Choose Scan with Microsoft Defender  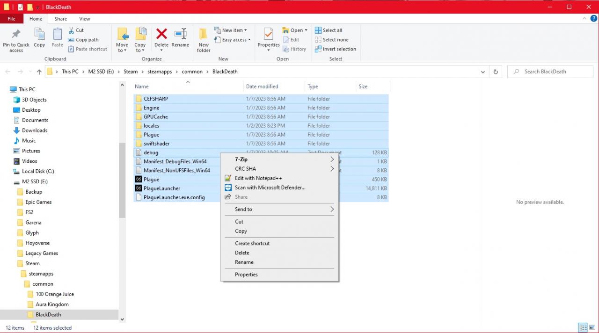270,188
